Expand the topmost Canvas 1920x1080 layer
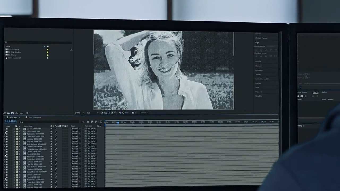Viewport: 340px width, 191px height. point(14,129)
